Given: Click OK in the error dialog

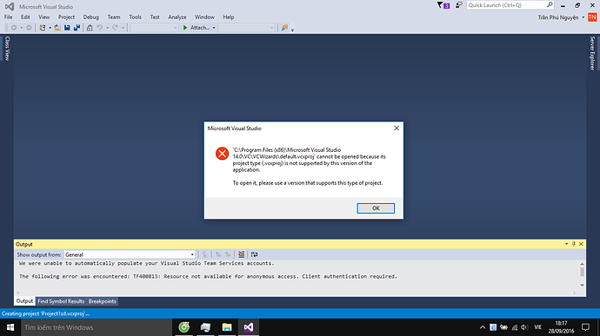Looking at the screenshot, I should tap(376, 208).
